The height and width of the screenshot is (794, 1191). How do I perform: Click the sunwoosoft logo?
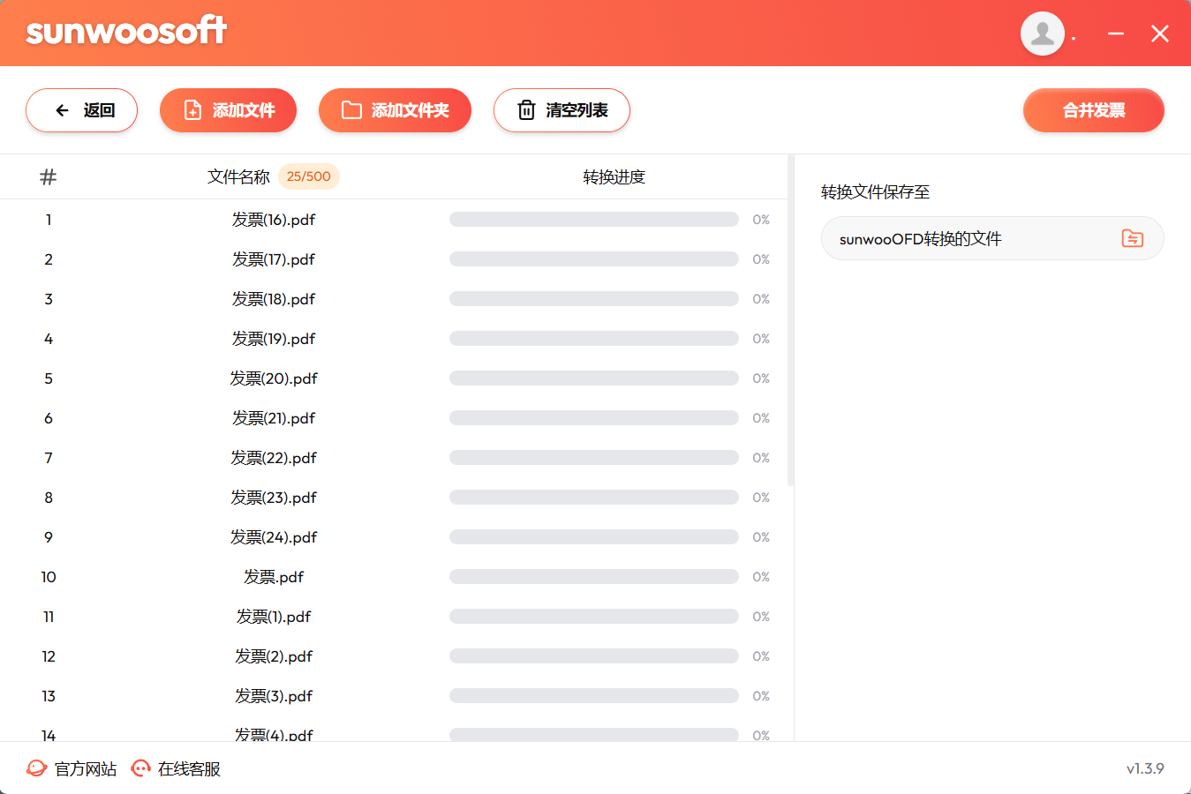coord(126,31)
